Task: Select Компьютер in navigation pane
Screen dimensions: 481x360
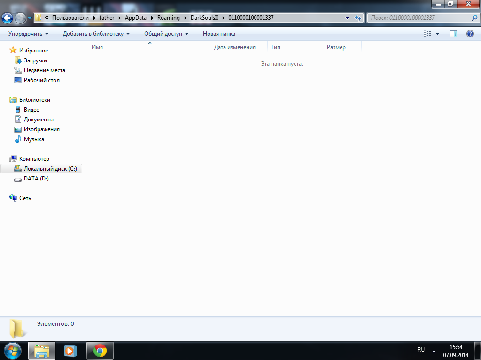Action: pos(34,158)
